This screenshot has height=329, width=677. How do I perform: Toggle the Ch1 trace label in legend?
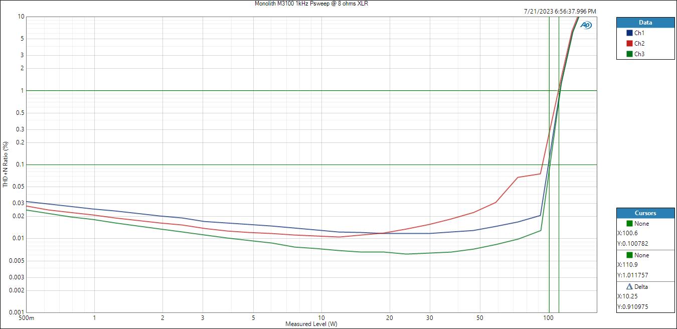coord(639,33)
